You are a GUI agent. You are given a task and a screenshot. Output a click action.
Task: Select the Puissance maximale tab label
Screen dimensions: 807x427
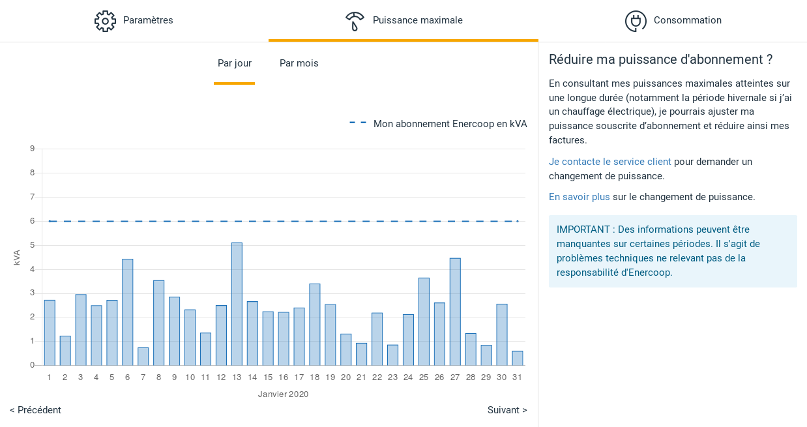pos(417,20)
